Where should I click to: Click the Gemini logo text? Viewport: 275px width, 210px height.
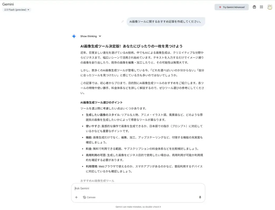point(8,4)
